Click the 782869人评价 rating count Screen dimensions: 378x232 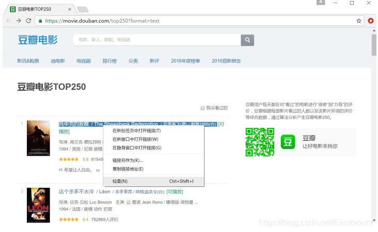pyautogui.click(x=105, y=220)
